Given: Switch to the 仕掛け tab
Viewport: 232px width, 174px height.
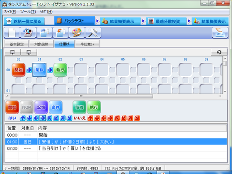Looking at the screenshot, I should (64, 44).
